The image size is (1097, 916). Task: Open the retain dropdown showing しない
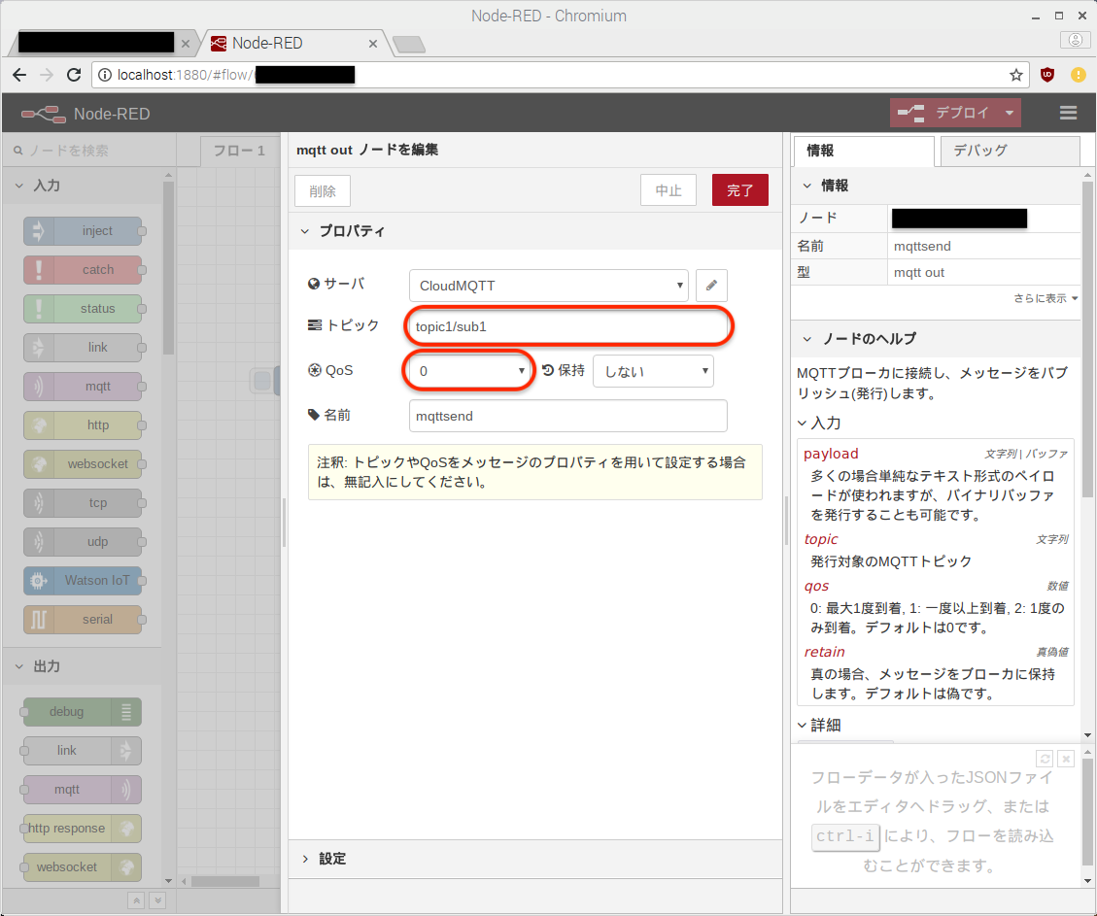tap(653, 371)
